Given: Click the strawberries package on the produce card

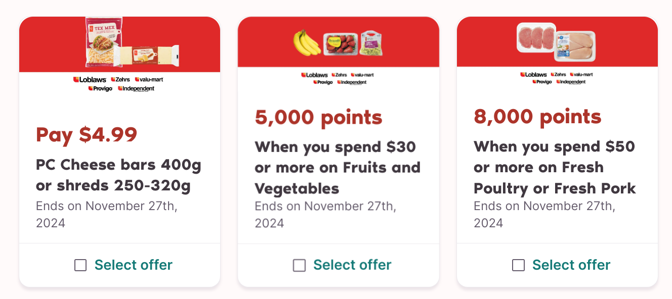Looking at the screenshot, I should [340, 43].
